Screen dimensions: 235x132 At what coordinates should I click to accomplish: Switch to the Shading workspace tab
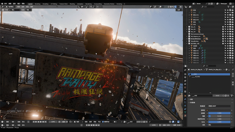[x=72, y=4]
